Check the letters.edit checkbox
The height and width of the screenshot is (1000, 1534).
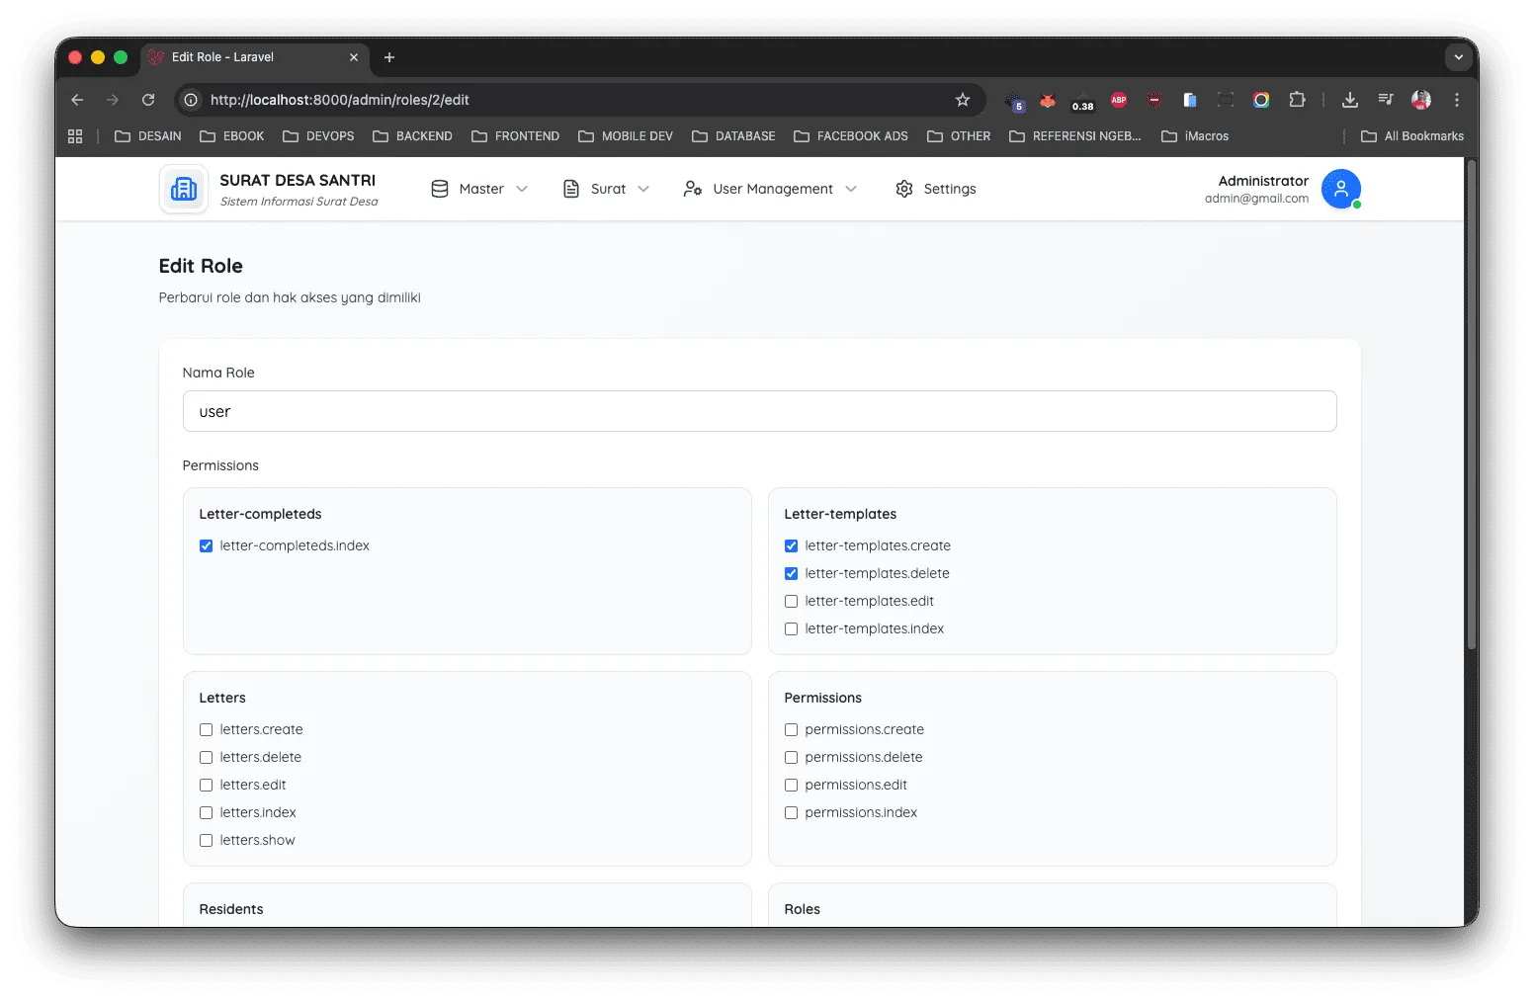(x=206, y=785)
